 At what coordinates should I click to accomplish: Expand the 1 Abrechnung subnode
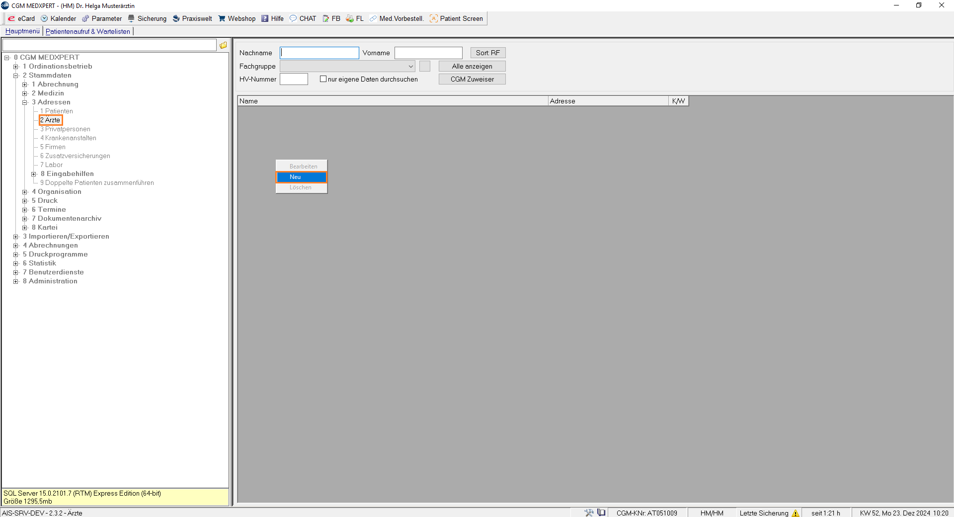[x=25, y=85]
